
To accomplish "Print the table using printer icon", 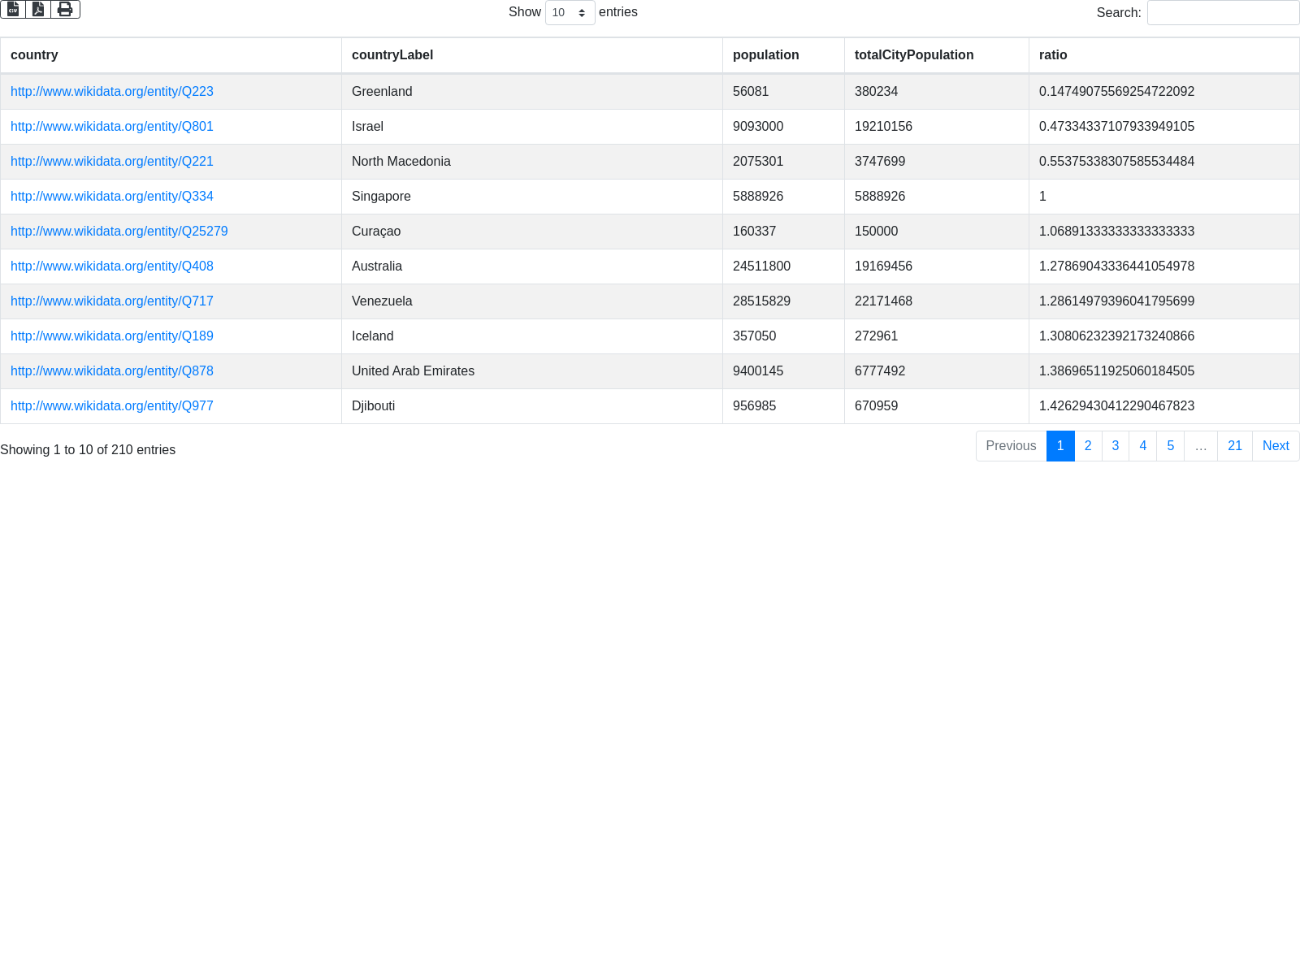I will pos(65,9).
